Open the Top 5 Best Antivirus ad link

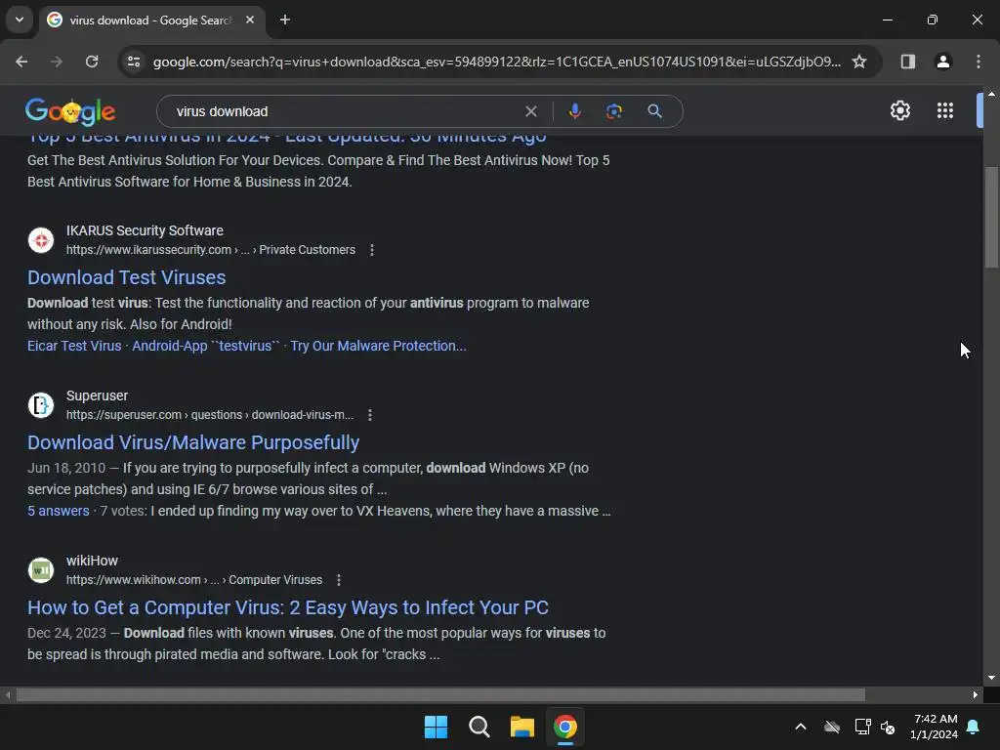pos(286,138)
